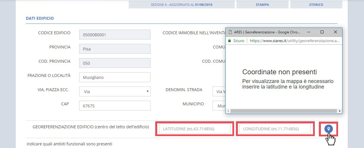Click the page icon in popup title bar
364x148 pixels.
coord(230,32)
